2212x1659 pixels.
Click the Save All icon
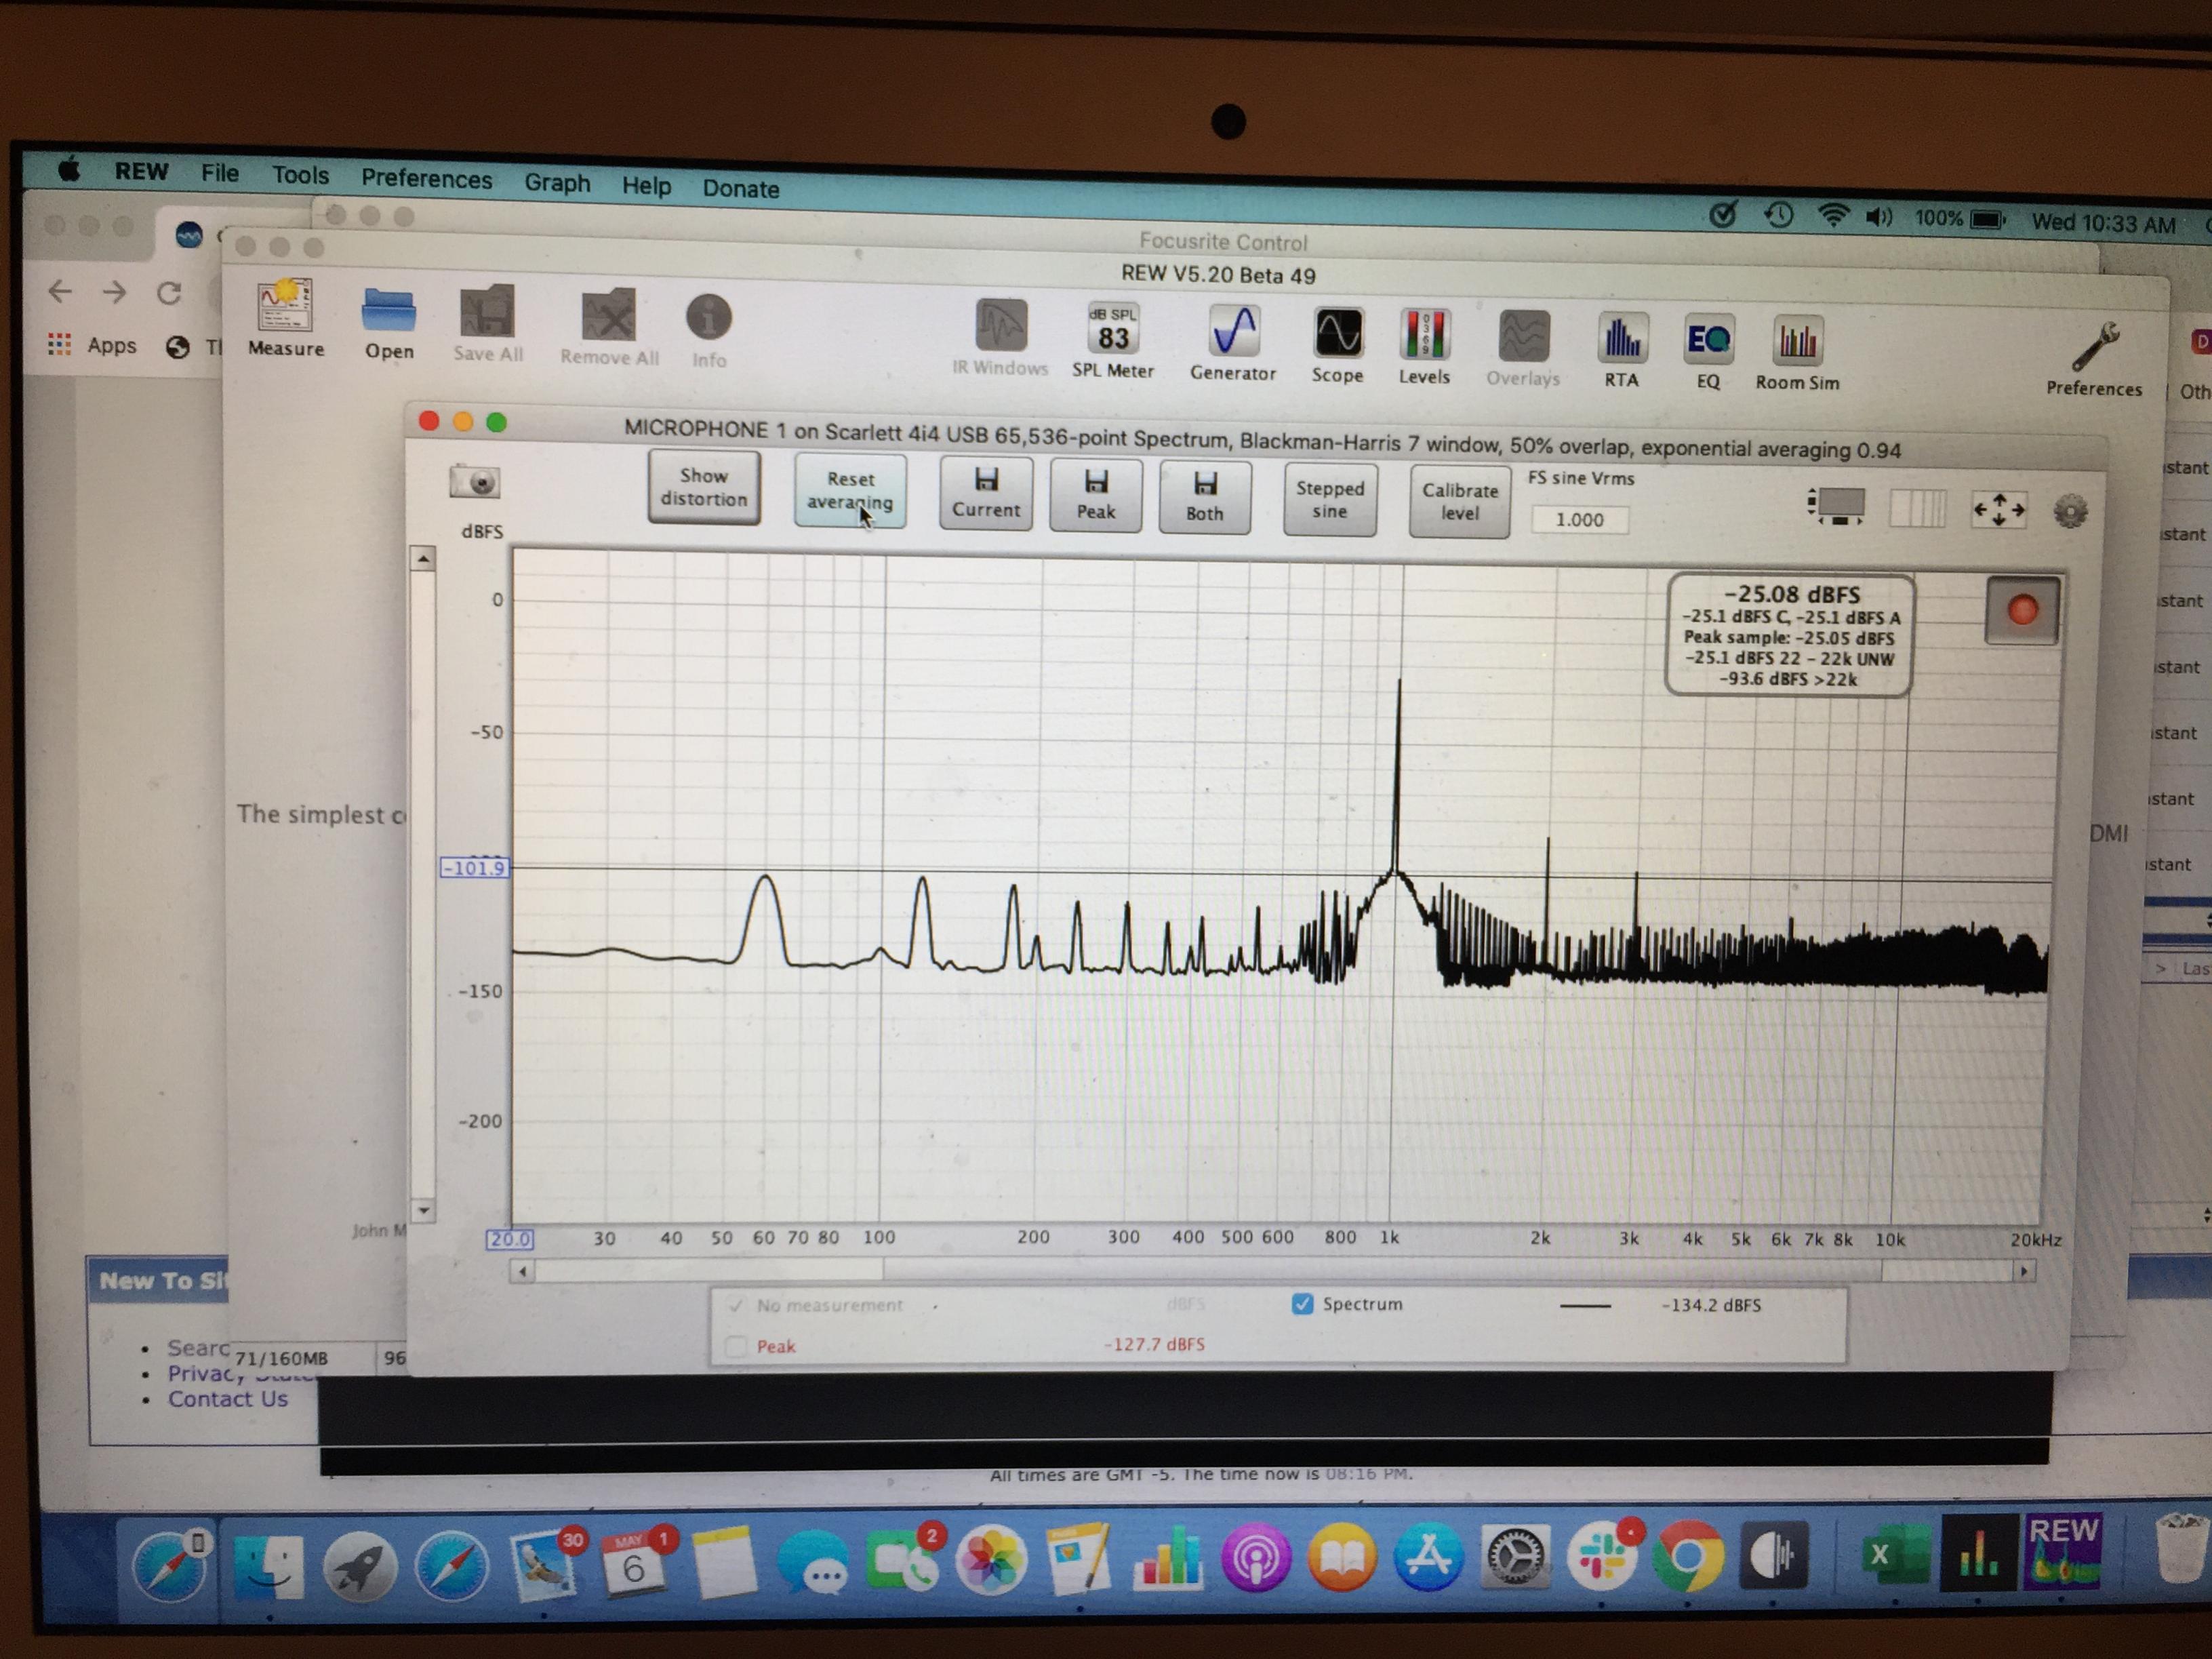(x=487, y=324)
